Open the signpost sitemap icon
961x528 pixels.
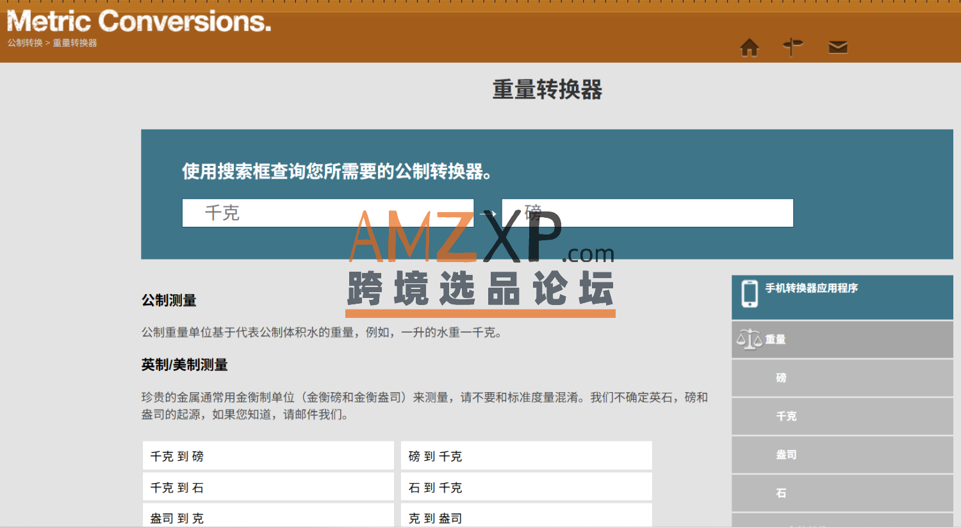[x=793, y=47]
